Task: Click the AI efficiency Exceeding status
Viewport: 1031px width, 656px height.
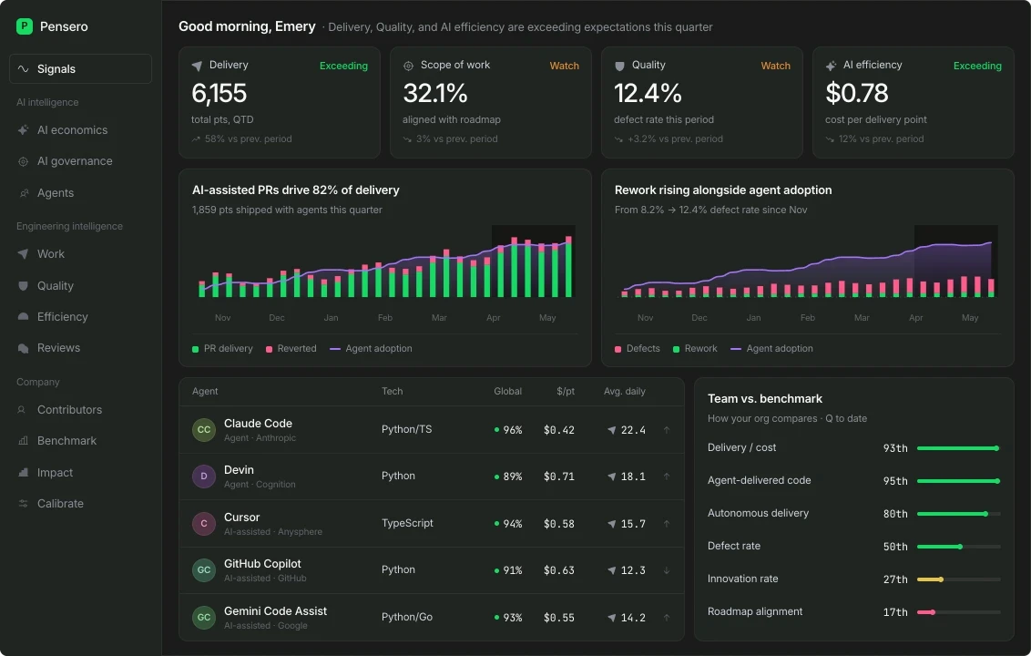Action: 977,66
